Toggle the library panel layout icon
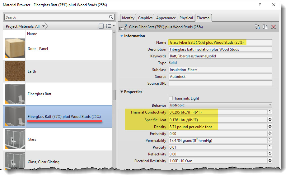The width and height of the screenshot is (290, 179). 101,26
